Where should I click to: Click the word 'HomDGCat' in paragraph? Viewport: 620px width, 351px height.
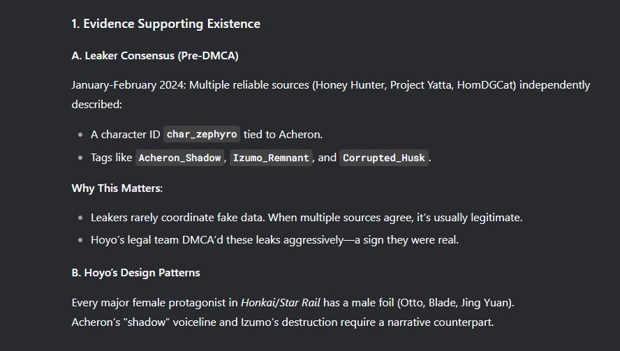(x=485, y=85)
